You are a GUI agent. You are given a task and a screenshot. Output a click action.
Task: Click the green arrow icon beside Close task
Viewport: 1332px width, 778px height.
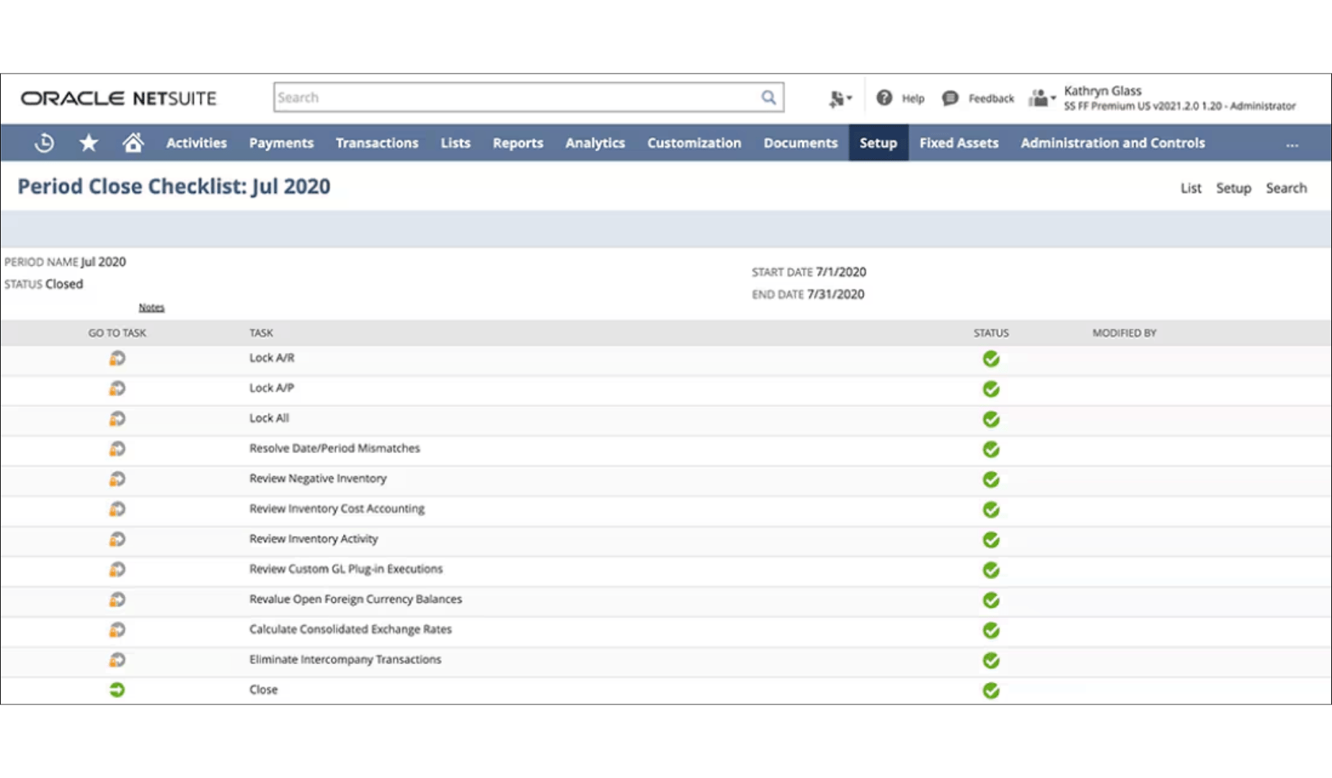117,689
